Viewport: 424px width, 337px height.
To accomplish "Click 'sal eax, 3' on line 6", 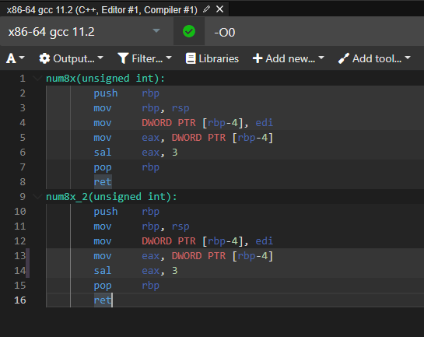I will tap(135, 153).
